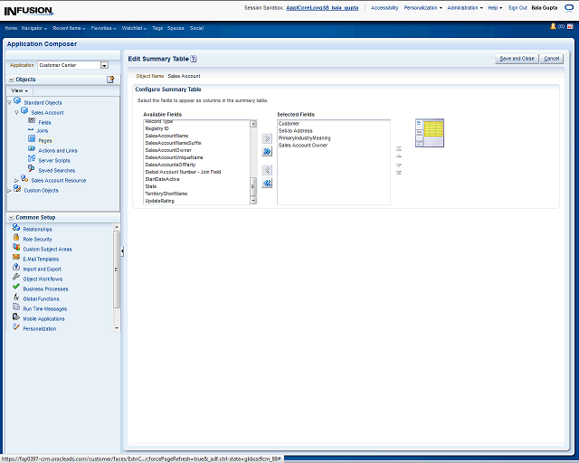Click the new object icon in Objects panel
Image resolution: width=579 pixels, height=463 pixels.
[110, 80]
